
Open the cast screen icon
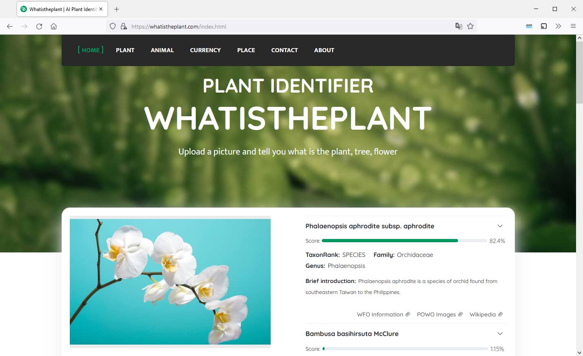coord(544,27)
